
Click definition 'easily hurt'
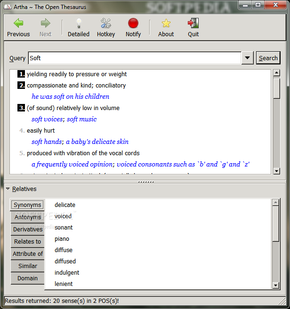(x=41, y=130)
